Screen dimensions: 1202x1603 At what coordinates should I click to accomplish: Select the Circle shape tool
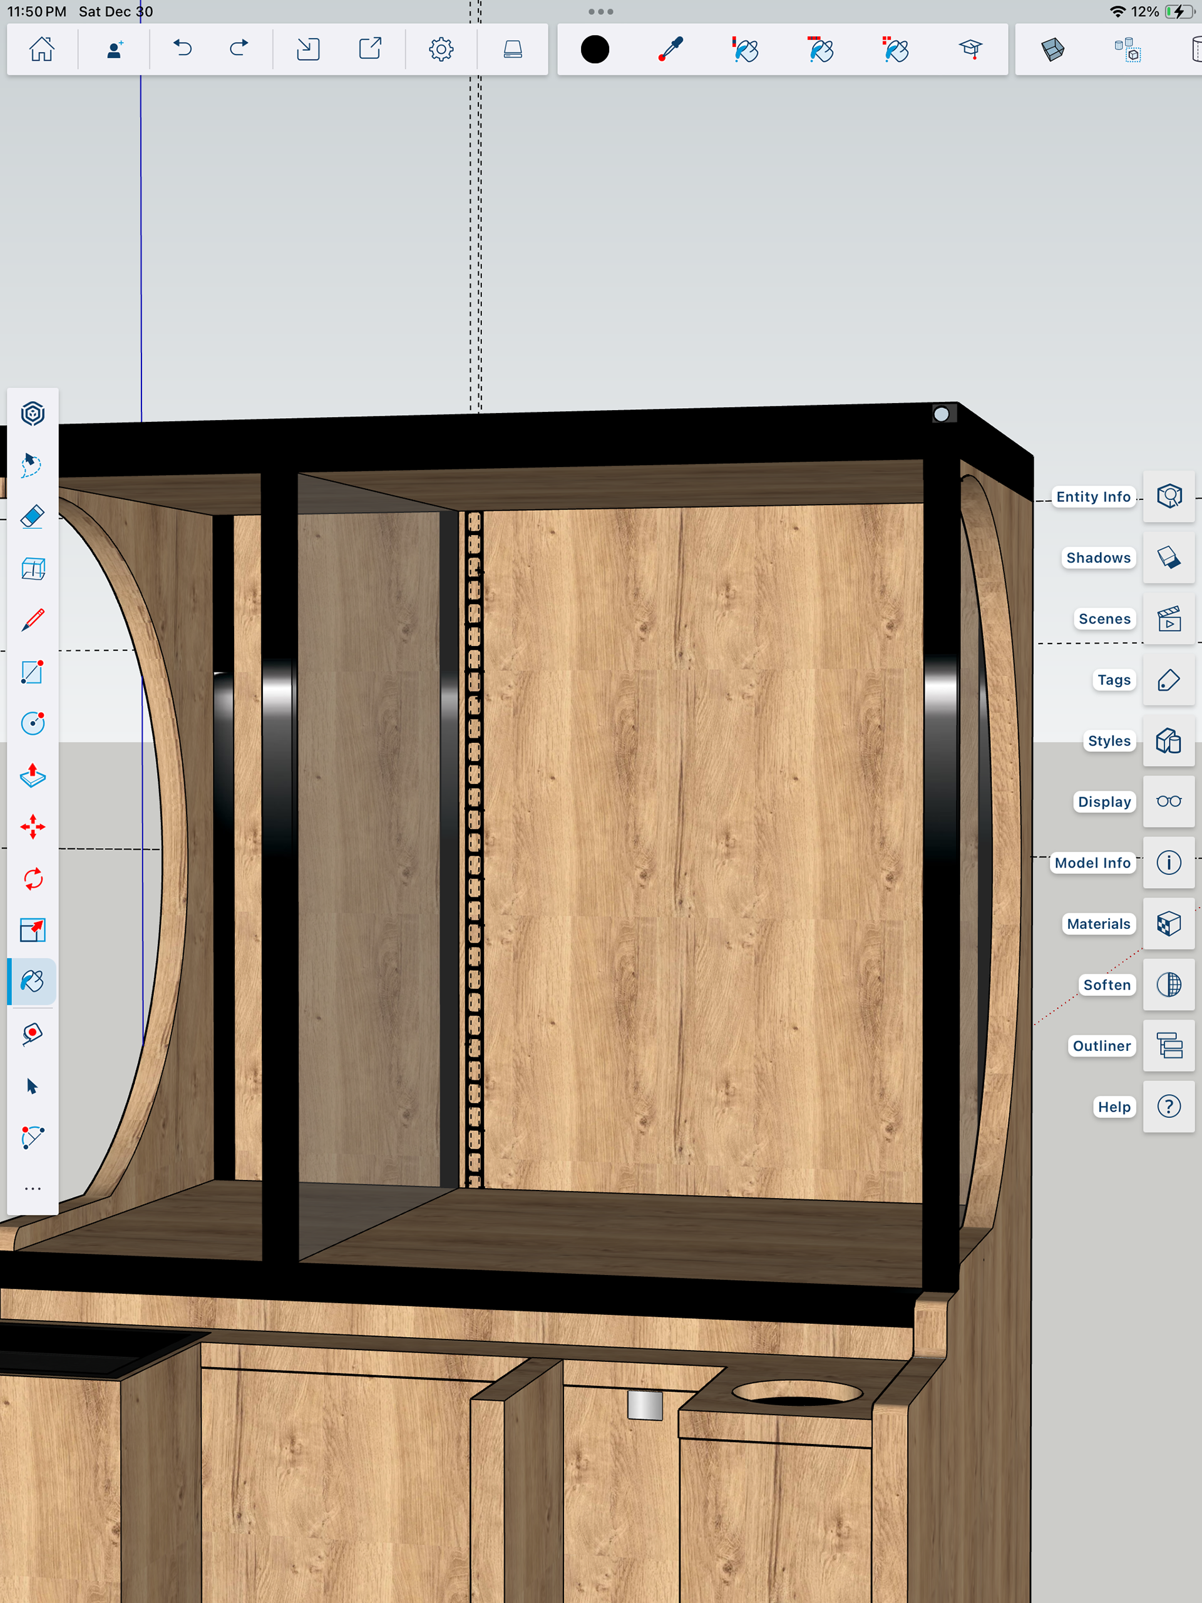click(33, 723)
